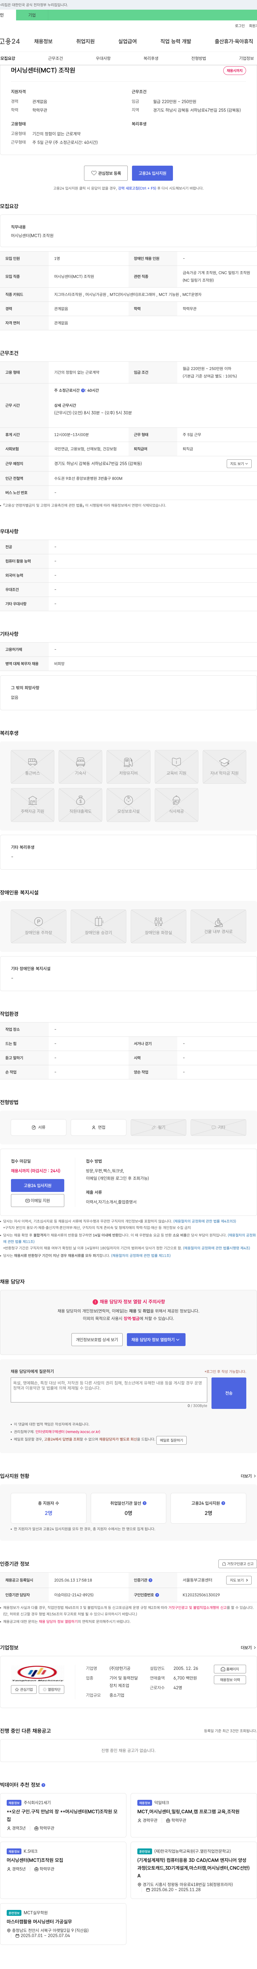Click the 메일로 질문하기 button
This screenshot has height=1969, width=257.
172,1440
